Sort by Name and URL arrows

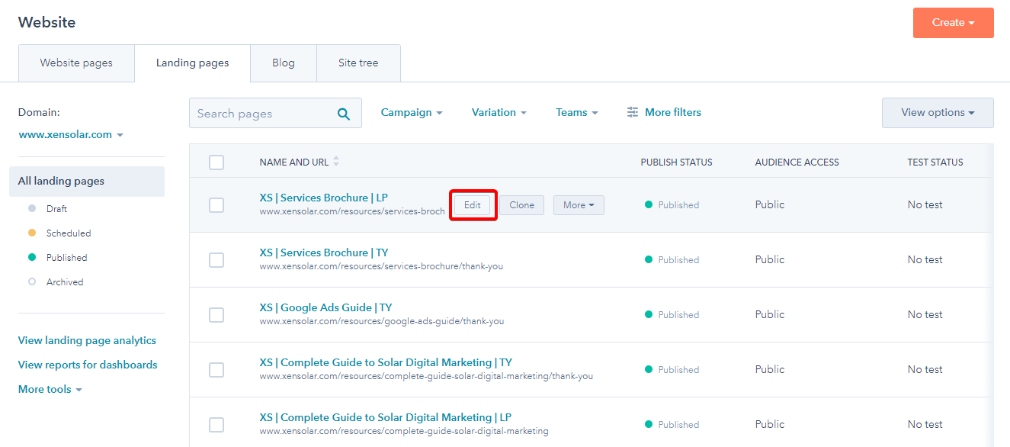pos(336,162)
